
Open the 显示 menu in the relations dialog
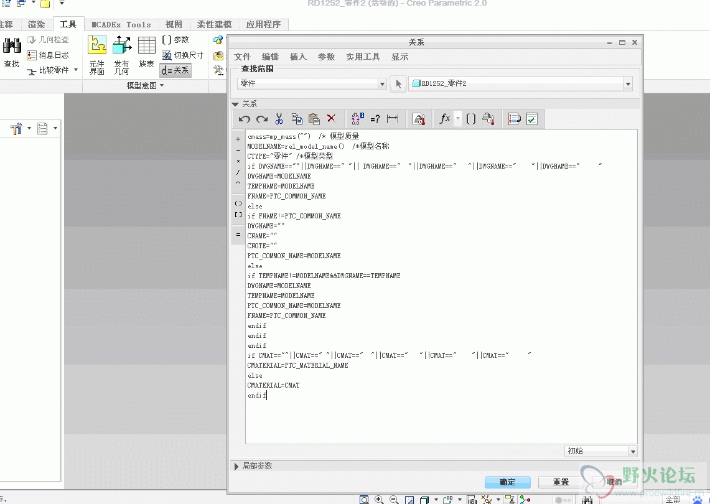[400, 57]
